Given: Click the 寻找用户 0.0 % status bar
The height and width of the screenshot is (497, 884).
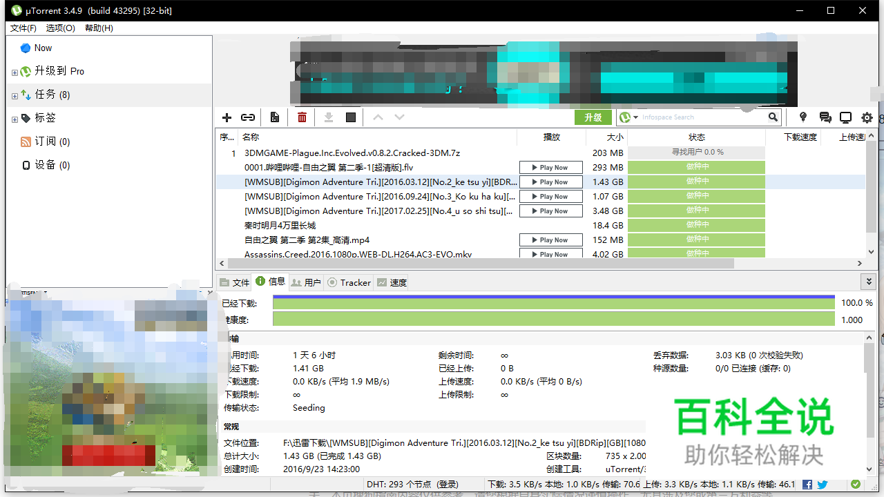Looking at the screenshot, I should (696, 152).
